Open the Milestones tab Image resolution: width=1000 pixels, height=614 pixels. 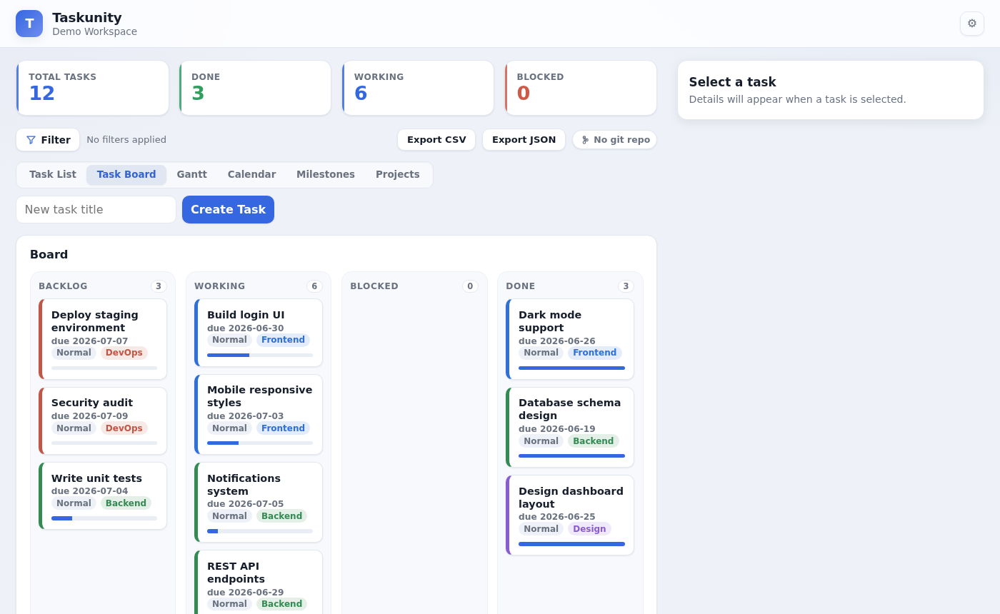[326, 175]
